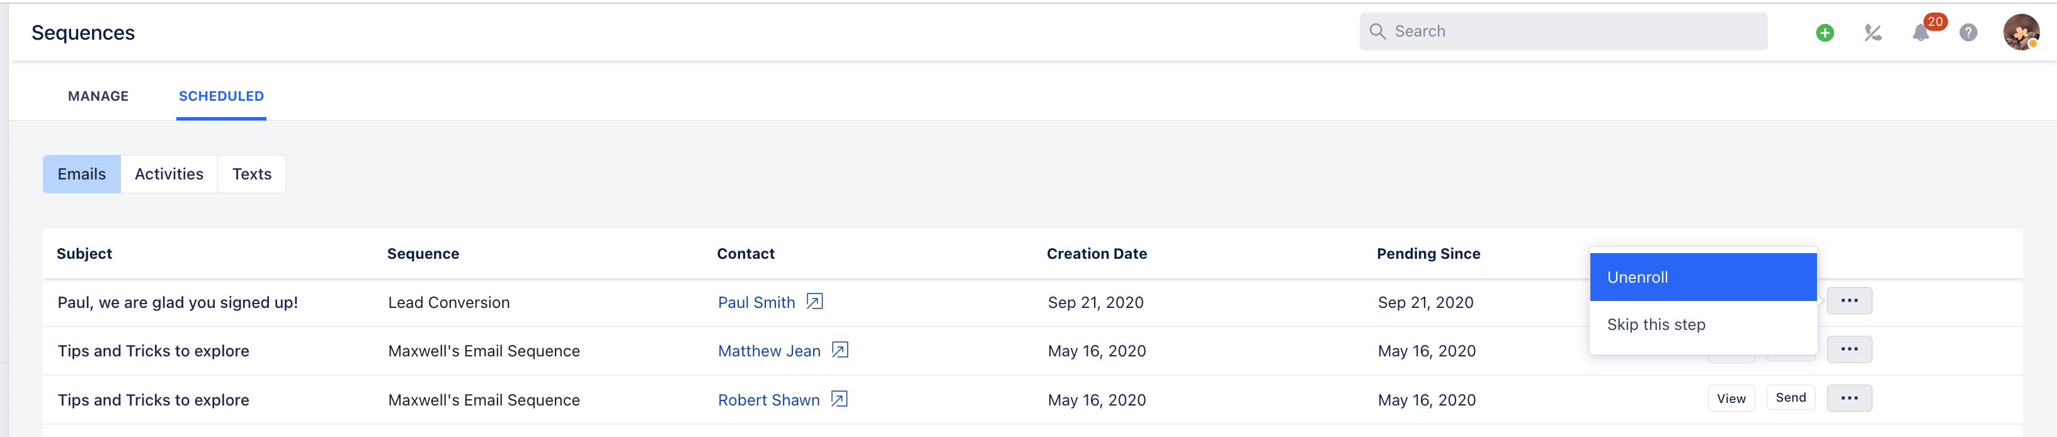Image resolution: width=2057 pixels, height=437 pixels.
Task: Select Unenroll from the popup menu
Action: pyautogui.click(x=1703, y=277)
